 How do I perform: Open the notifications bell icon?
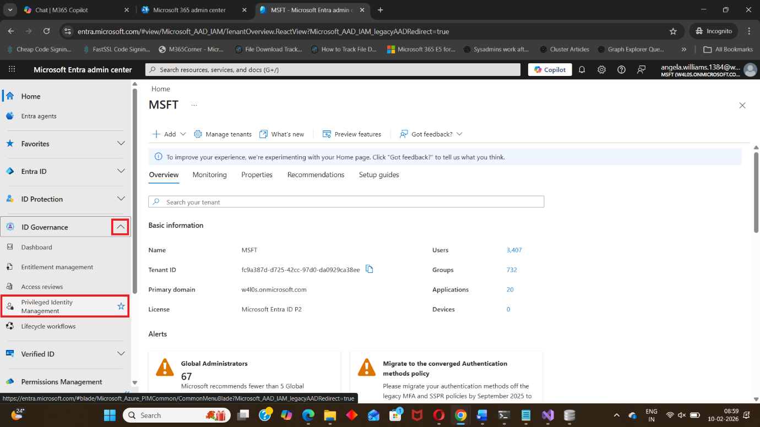[582, 70]
